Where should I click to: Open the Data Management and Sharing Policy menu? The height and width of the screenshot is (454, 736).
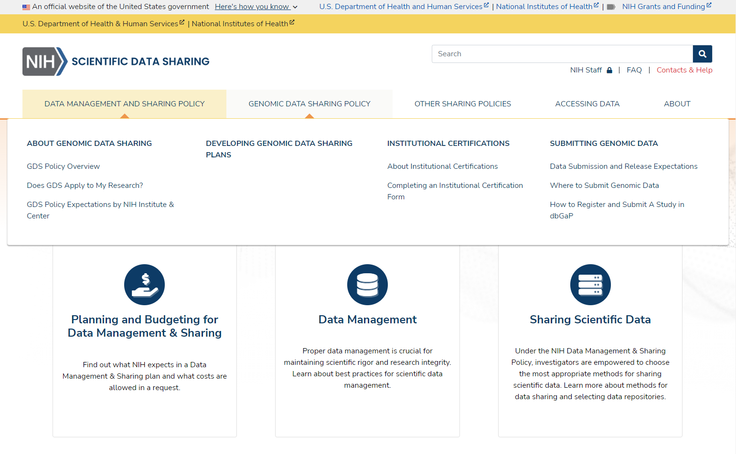tap(124, 104)
